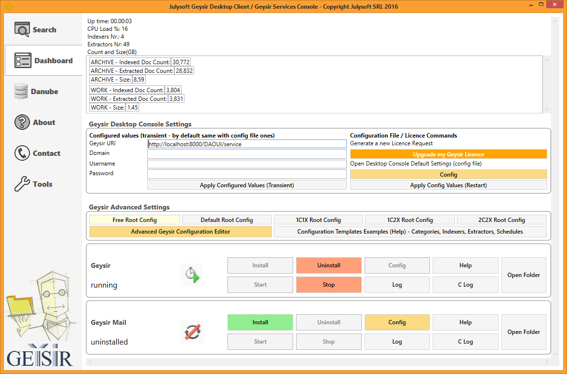Click the main panel scroll-down arrow
Viewport: 567px width, 374px height.
pos(555,354)
